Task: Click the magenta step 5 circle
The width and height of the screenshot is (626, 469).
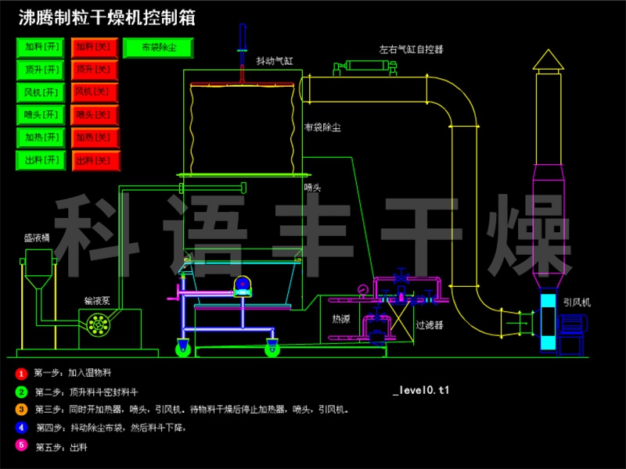Action: 21,445
